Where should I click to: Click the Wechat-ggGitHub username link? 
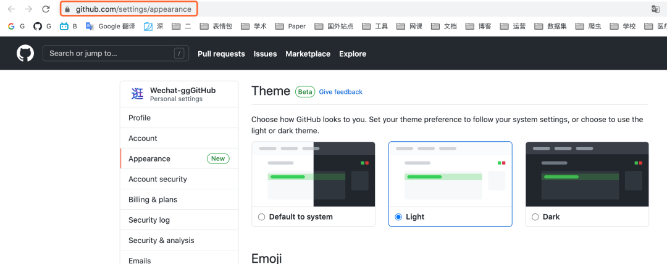(183, 91)
